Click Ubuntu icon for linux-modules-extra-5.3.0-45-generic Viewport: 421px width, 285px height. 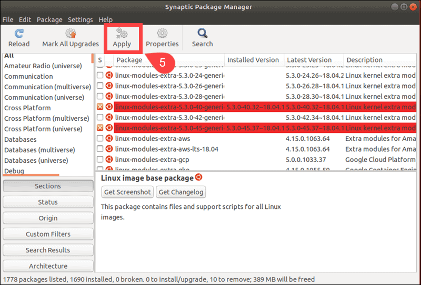point(109,128)
